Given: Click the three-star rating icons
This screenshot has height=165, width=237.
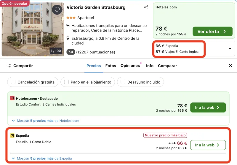Looking at the screenshot, I should (x=71, y=18).
